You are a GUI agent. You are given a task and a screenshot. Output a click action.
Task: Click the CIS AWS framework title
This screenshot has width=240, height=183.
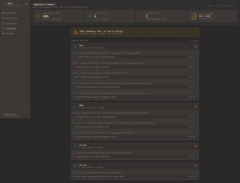83,145
